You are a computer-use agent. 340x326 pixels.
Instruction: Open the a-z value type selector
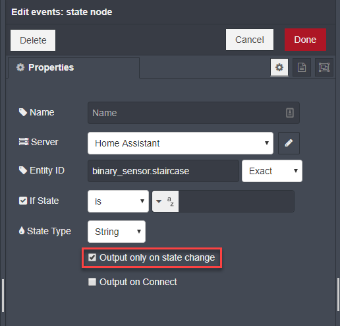click(x=165, y=201)
